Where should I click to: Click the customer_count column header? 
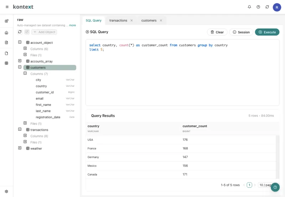click(x=195, y=126)
